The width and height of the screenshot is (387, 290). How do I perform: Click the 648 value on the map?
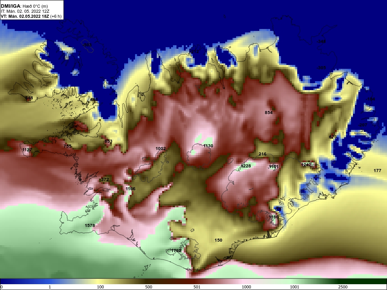tap(29, 98)
